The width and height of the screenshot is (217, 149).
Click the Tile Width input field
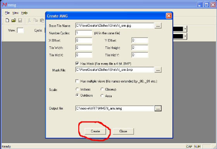(x=84, y=48)
